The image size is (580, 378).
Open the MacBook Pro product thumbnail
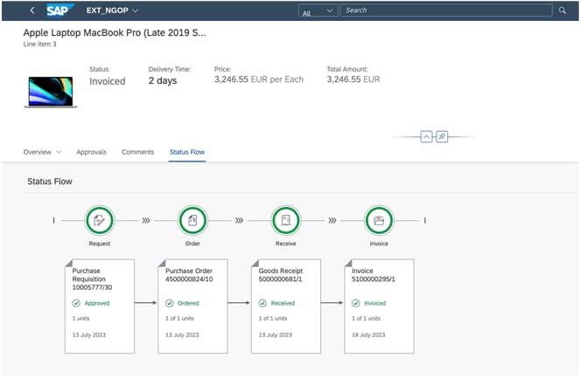51,92
